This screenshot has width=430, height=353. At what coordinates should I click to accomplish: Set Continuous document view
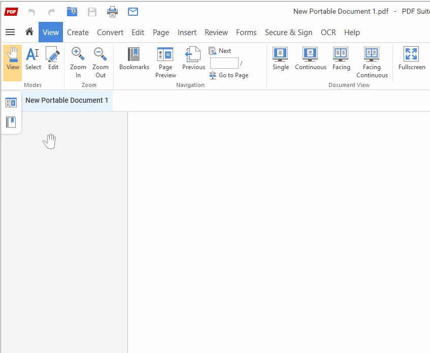(x=310, y=59)
